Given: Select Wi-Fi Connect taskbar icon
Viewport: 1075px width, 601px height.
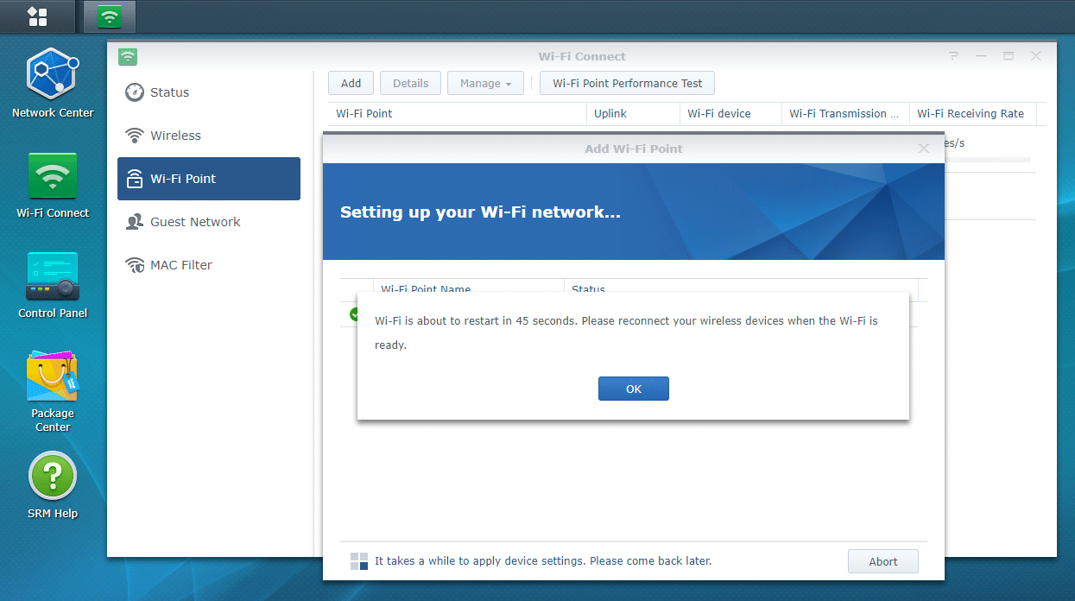Looking at the screenshot, I should point(110,16).
